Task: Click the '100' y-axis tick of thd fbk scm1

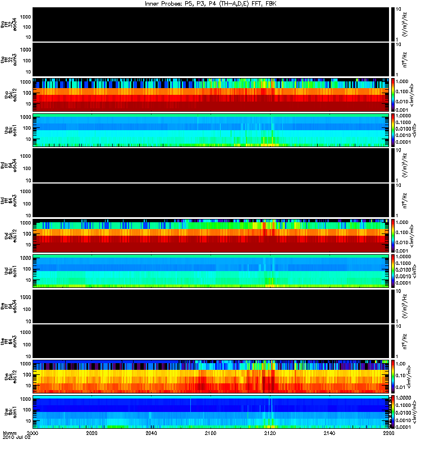Action: [x=27, y=269]
